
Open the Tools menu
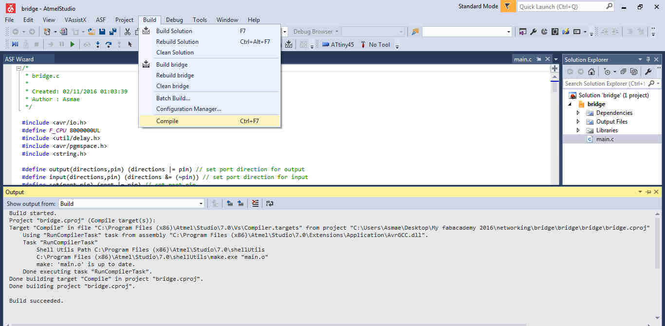coord(200,20)
